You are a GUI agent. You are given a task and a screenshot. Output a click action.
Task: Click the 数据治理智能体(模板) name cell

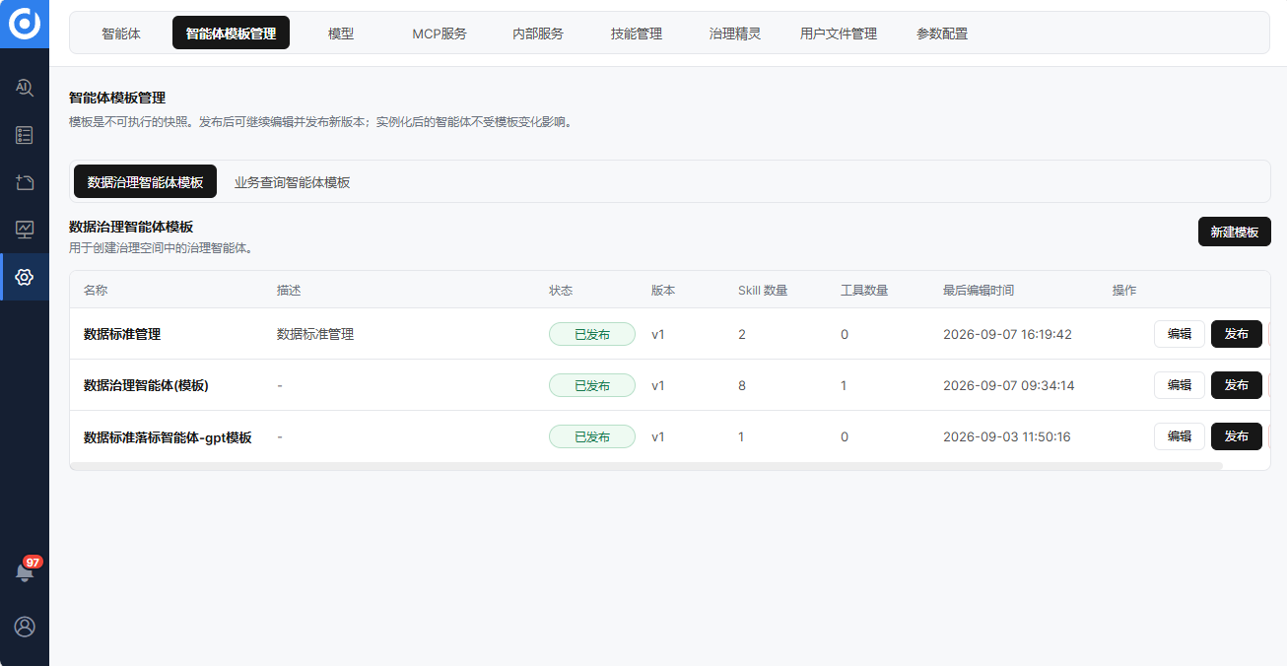(146, 385)
